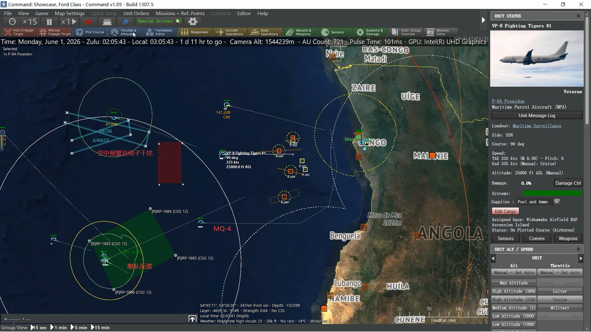
Task: Select High Altitude (3600 preset
Action: pos(514,291)
